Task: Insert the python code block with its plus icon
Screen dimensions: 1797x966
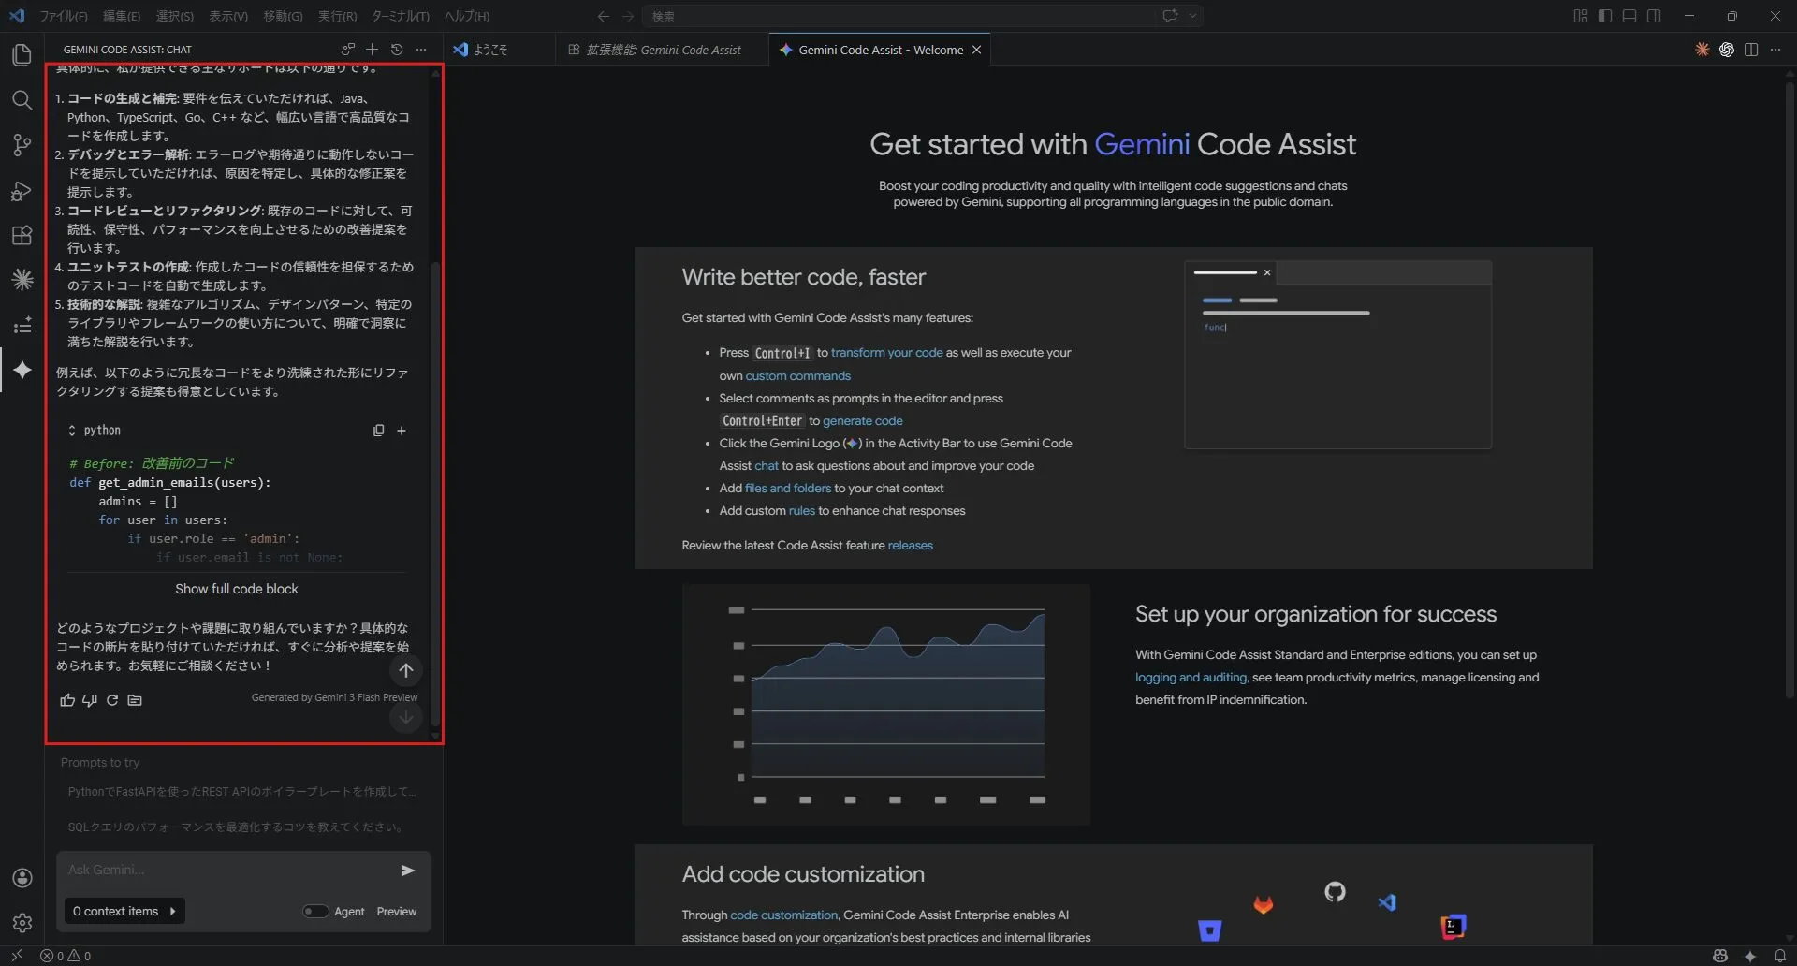Action: (x=402, y=431)
